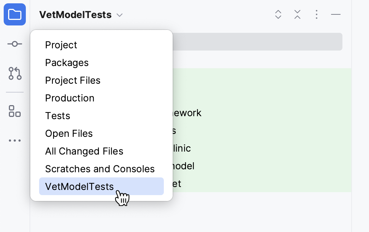Open the Options kebab menu icon
The height and width of the screenshot is (232, 369).
pos(316,15)
